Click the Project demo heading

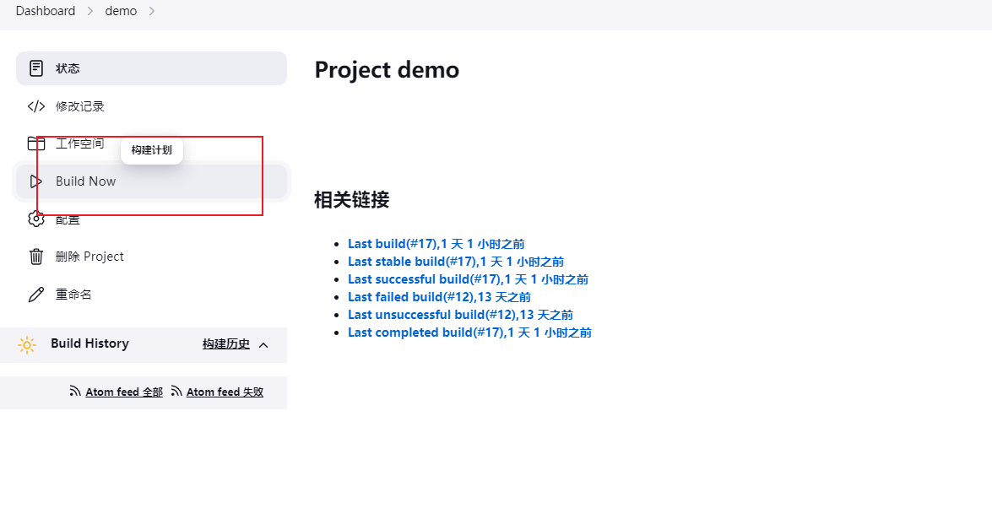point(387,69)
